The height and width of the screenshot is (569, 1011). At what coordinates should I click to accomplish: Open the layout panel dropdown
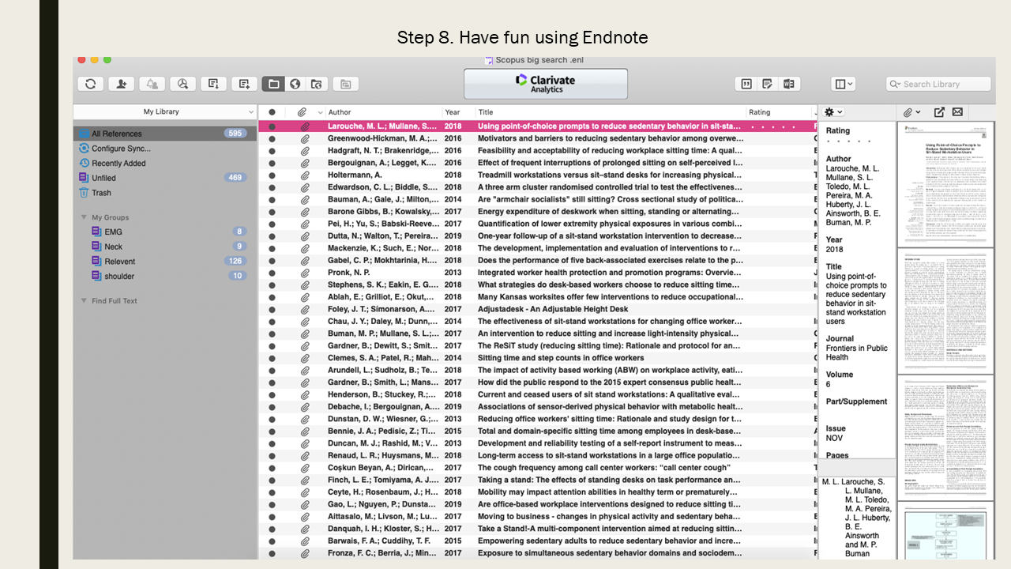tap(844, 84)
